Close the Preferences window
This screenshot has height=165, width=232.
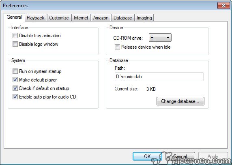point(223,6)
